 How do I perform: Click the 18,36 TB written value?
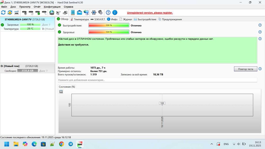pos(158,74)
